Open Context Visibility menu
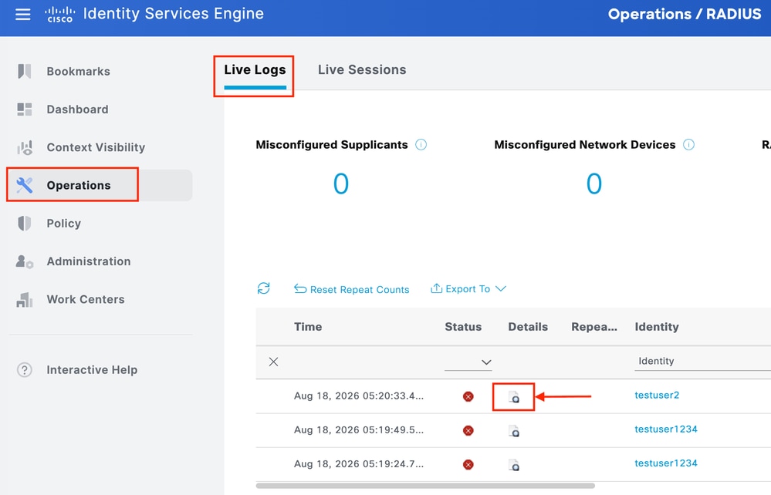The width and height of the screenshot is (771, 495). (x=96, y=147)
